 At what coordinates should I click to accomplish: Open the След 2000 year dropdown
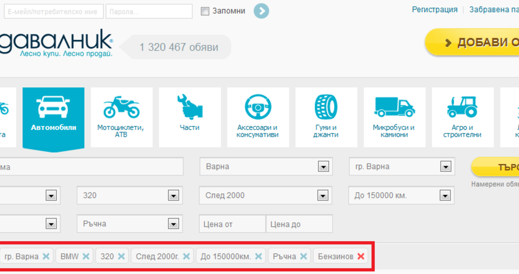click(x=323, y=196)
